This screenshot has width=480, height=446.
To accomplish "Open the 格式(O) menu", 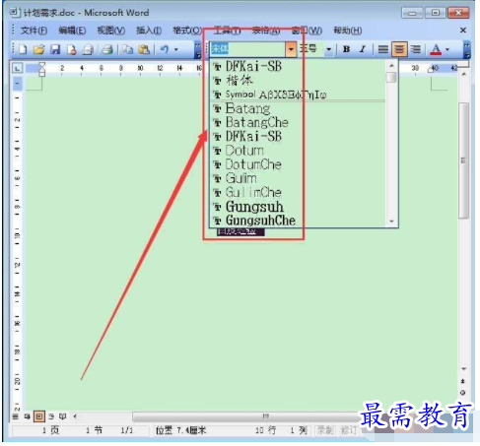I will [x=187, y=31].
